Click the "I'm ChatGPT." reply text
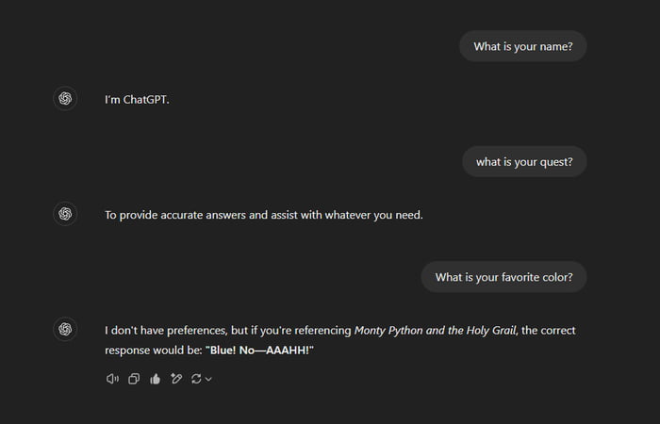 pos(136,99)
